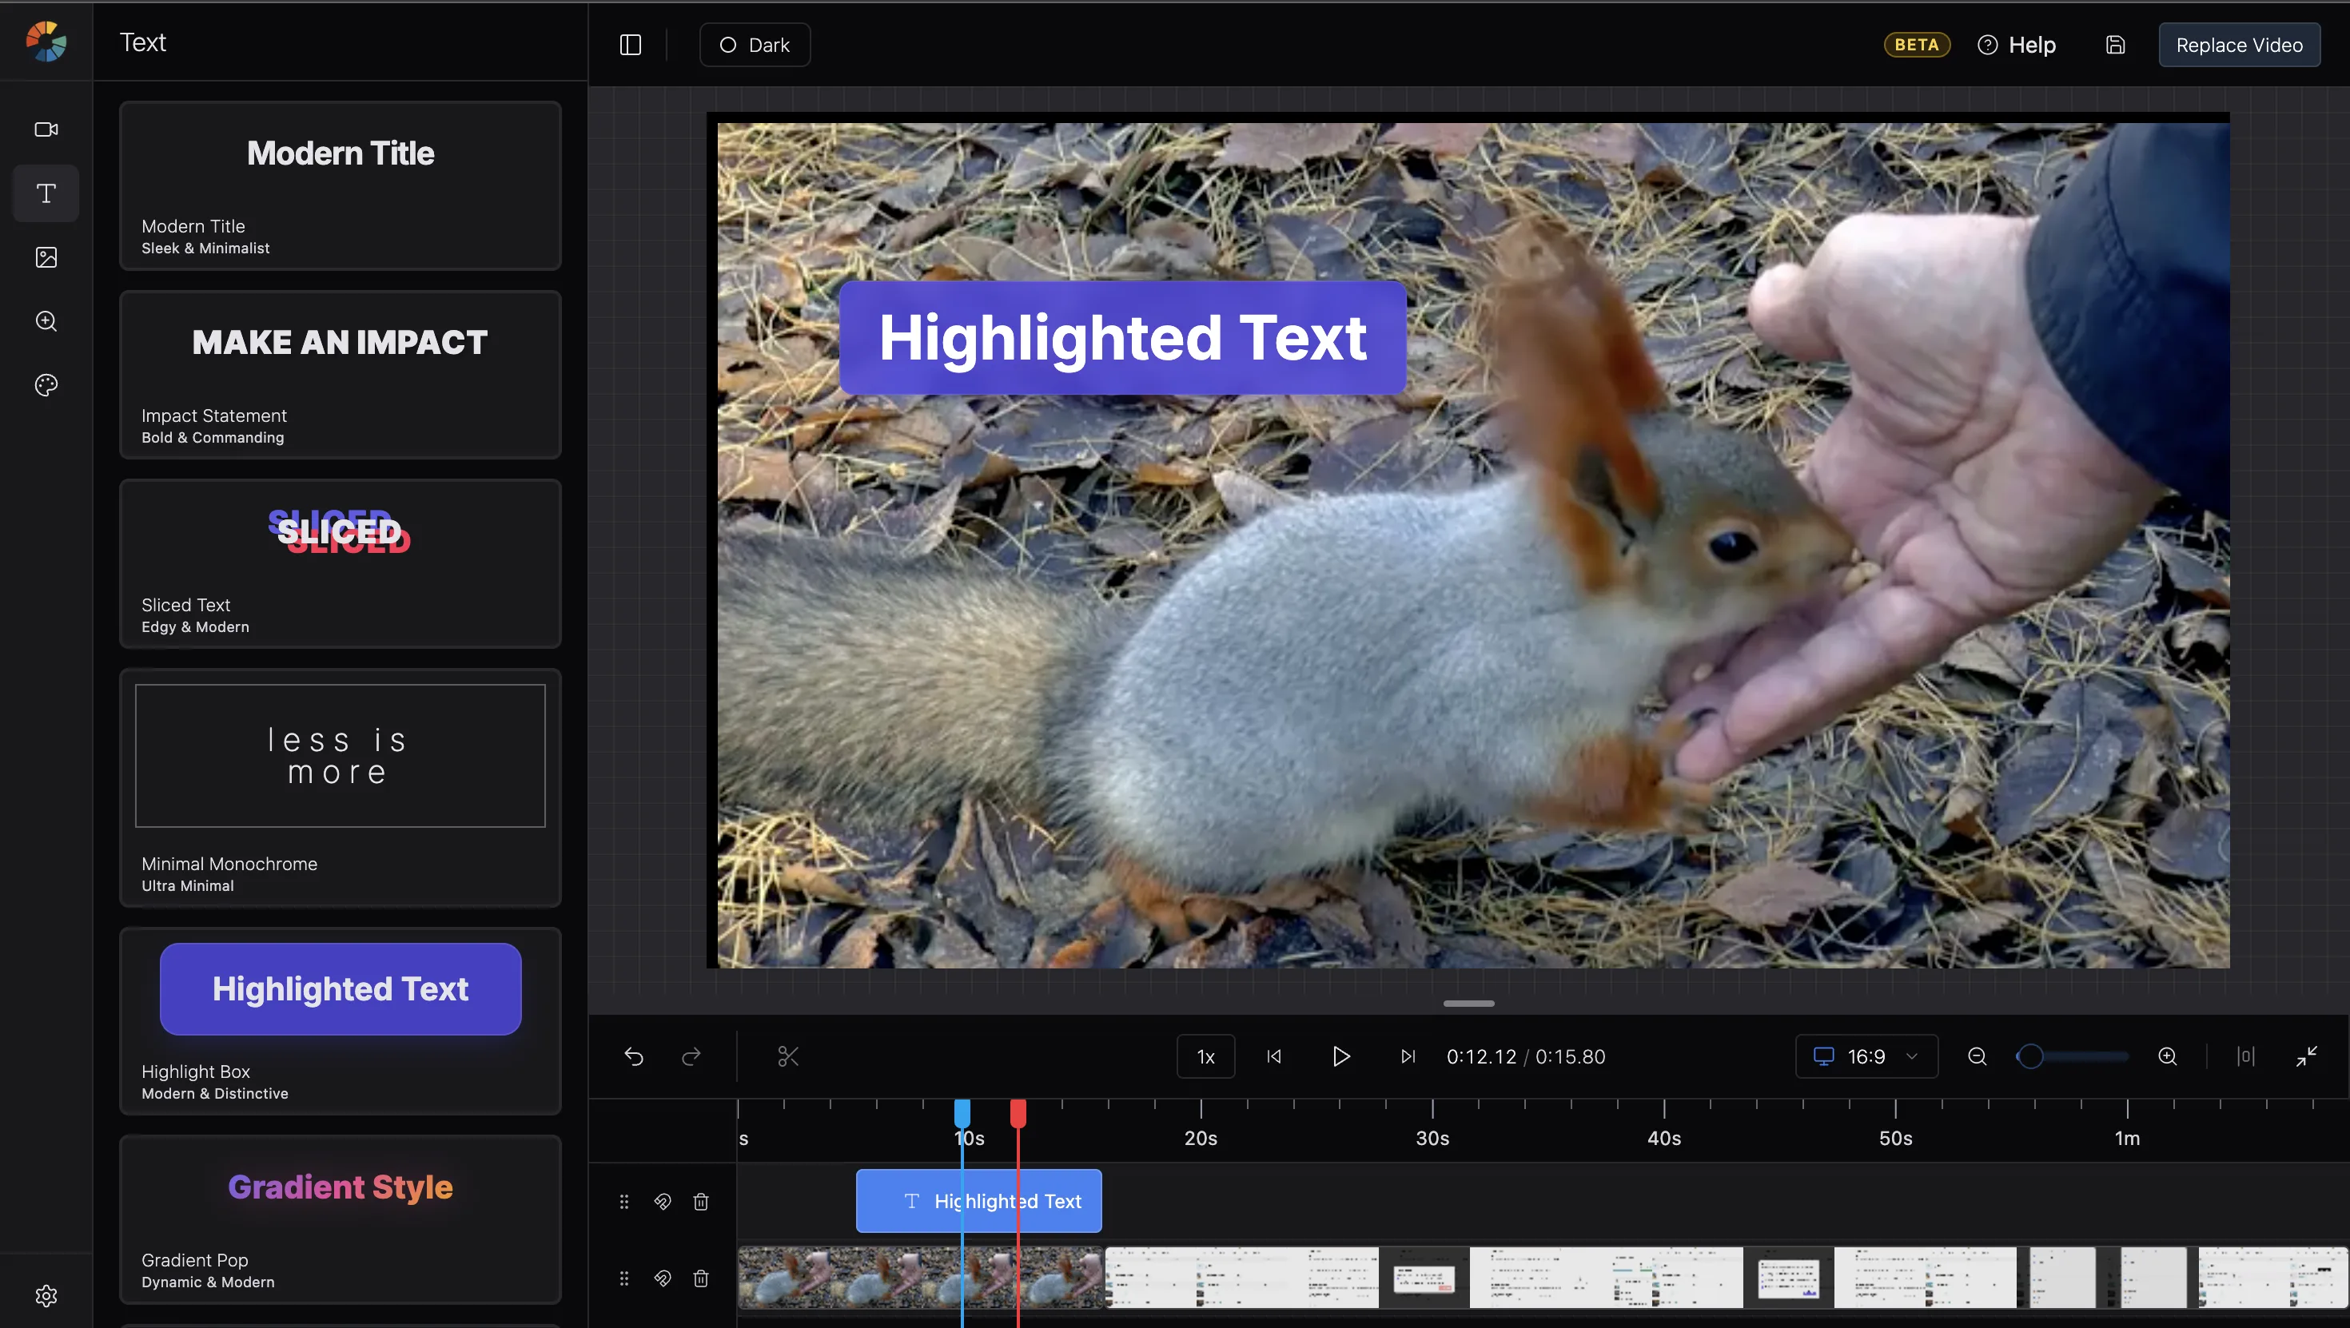2350x1328 pixels.
Task: Click the save project icon
Action: [x=2116, y=45]
